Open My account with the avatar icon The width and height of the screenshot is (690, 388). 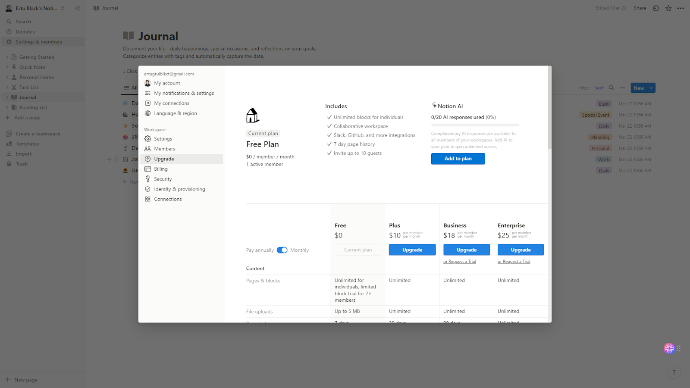182,83
